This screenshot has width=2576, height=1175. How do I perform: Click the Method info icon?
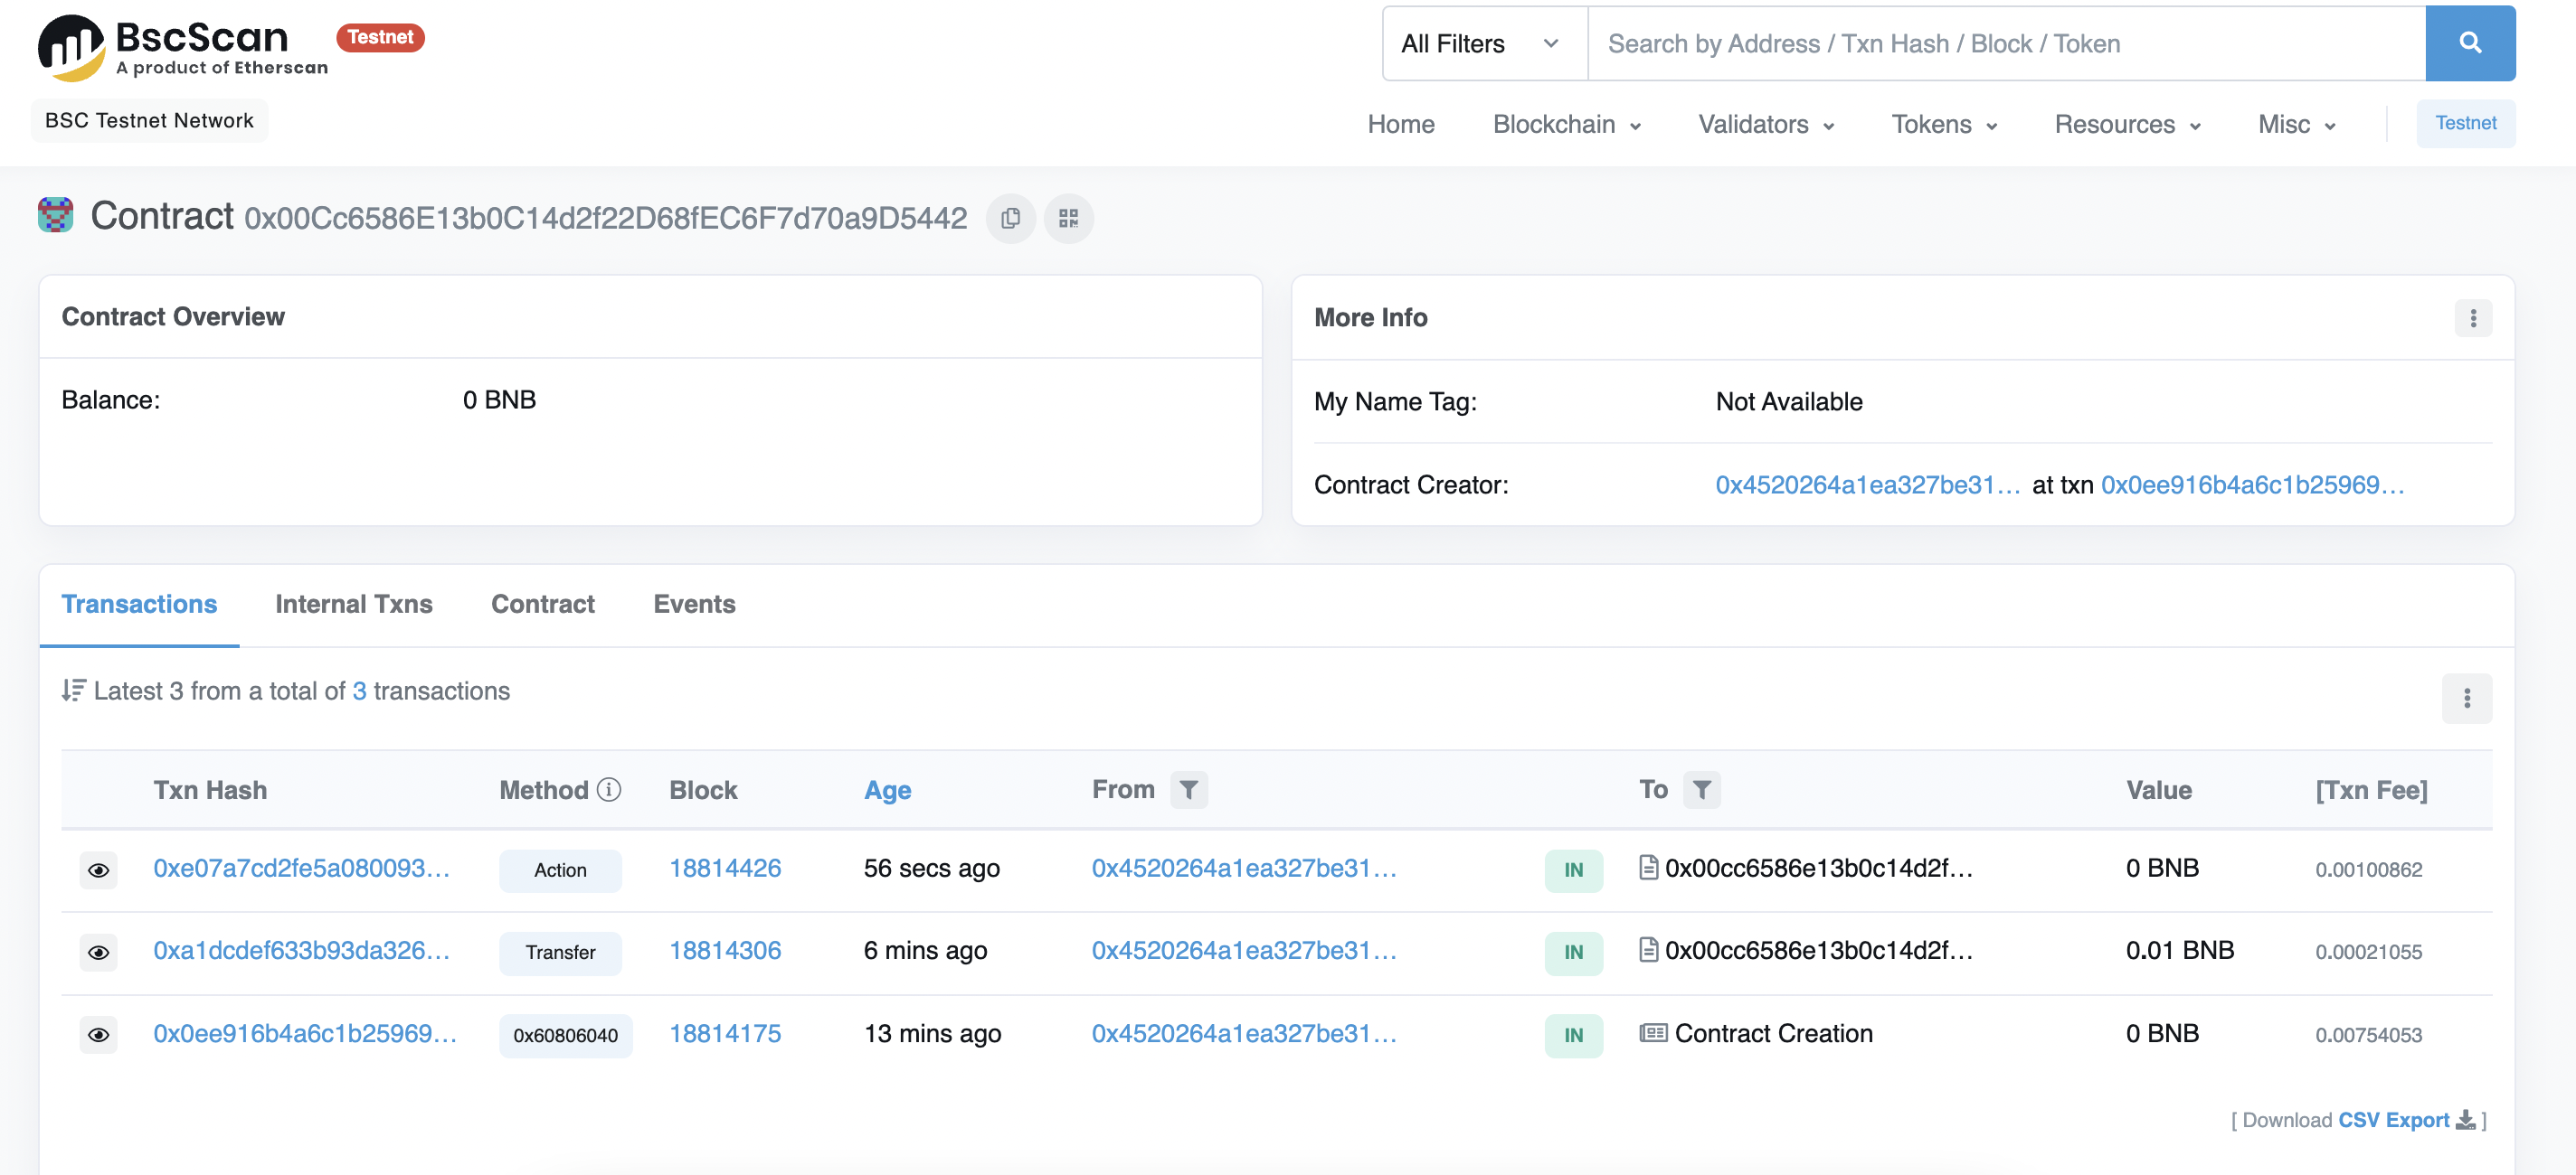pos(609,789)
